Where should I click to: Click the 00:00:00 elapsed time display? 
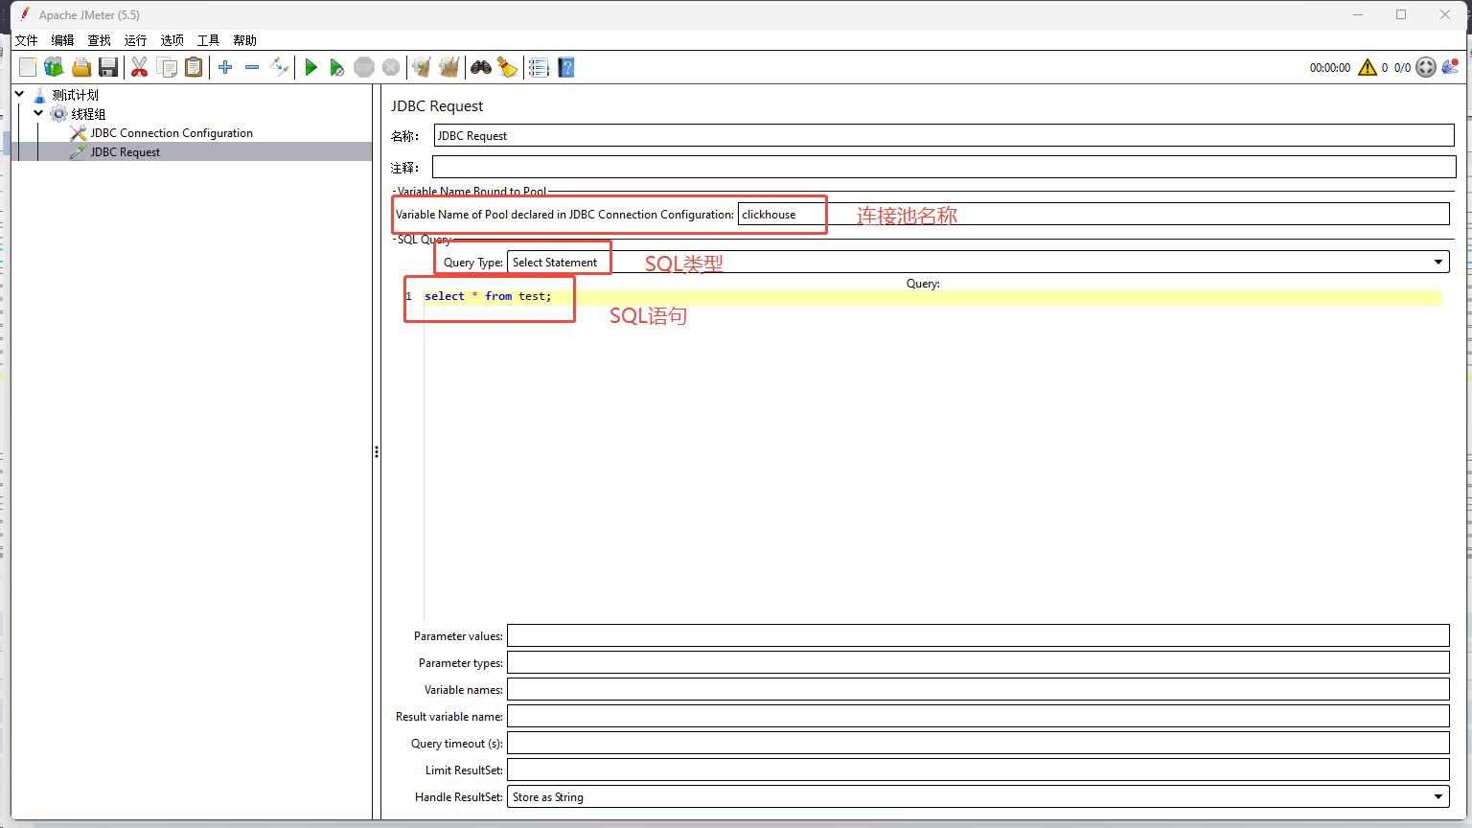1330,68
